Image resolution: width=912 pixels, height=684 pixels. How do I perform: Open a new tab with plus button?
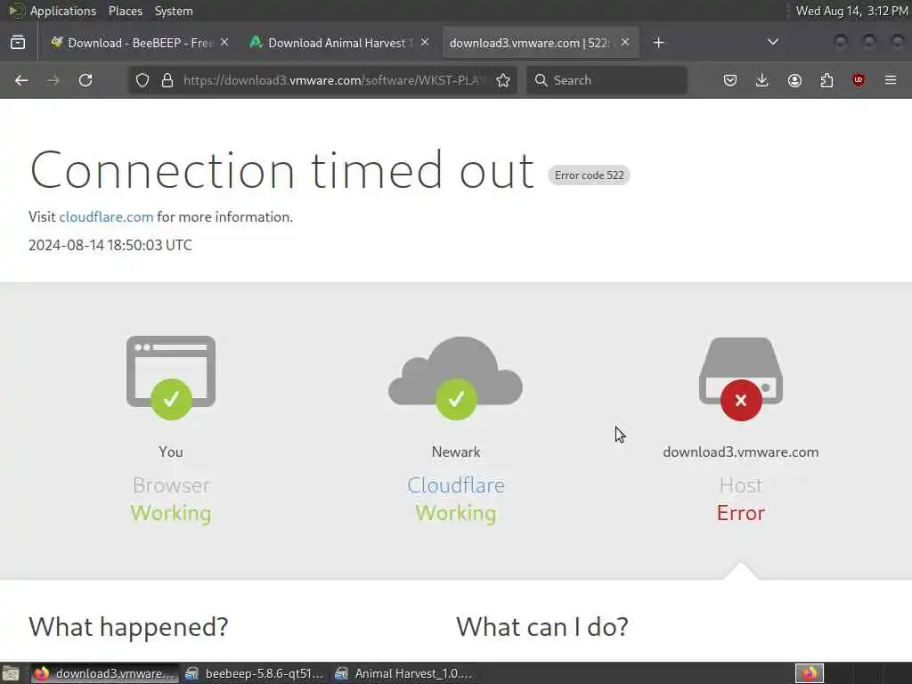pyautogui.click(x=658, y=43)
